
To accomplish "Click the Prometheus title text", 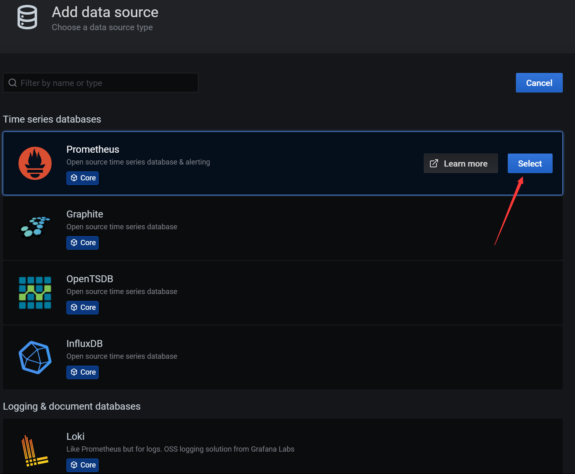I will [93, 149].
